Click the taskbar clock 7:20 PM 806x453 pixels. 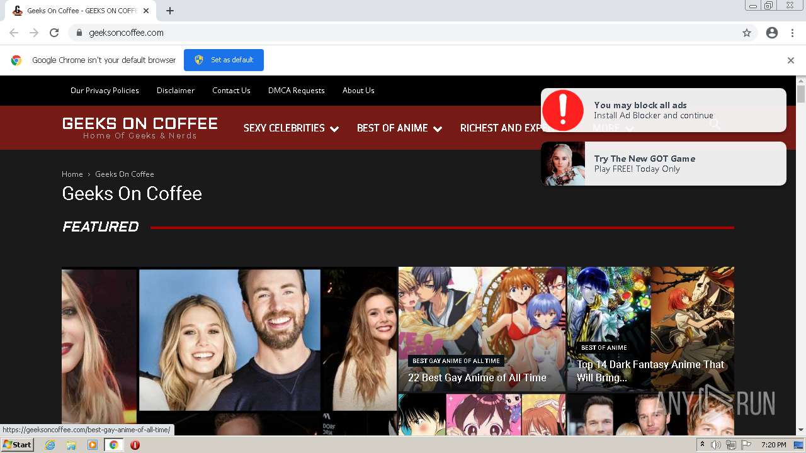[x=773, y=445]
